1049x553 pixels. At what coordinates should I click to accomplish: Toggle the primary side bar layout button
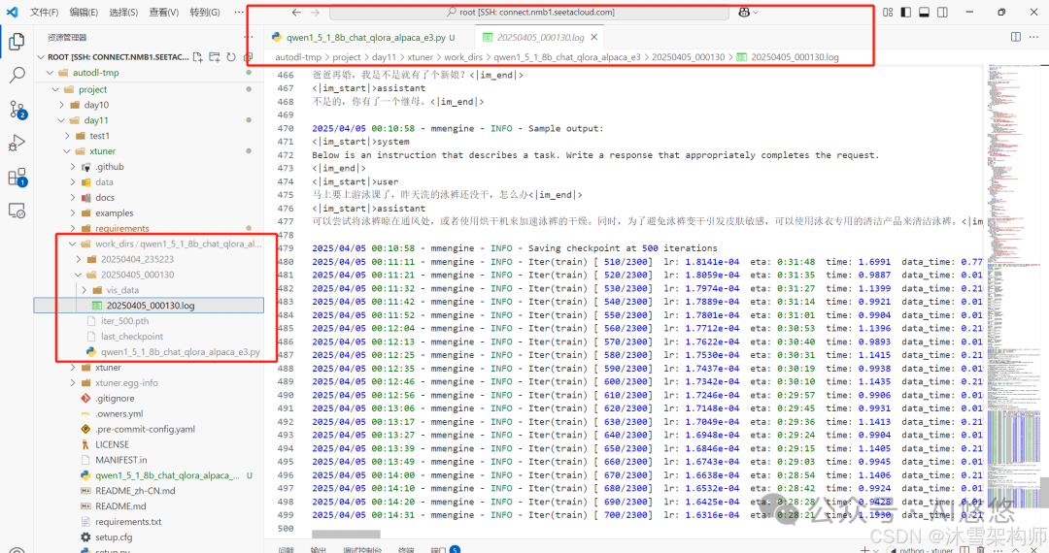(905, 12)
